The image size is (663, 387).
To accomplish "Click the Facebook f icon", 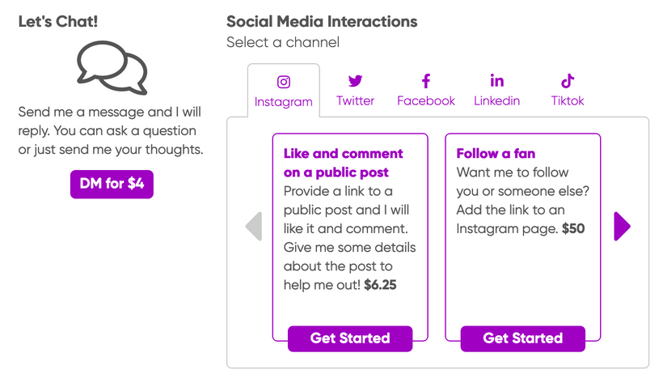I will point(426,81).
